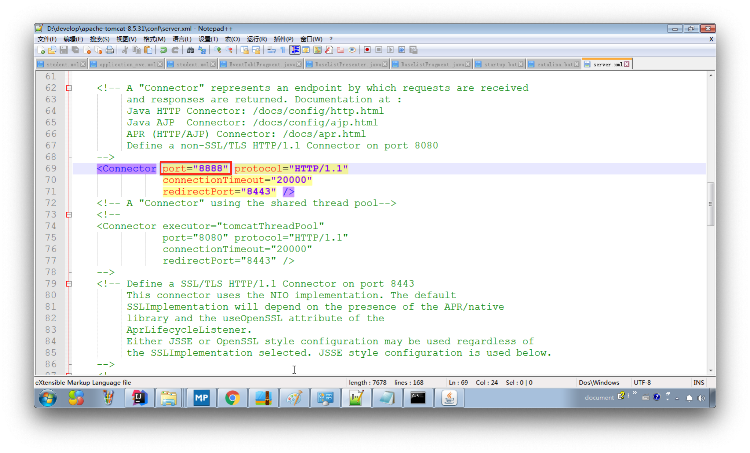Close the startup.bat tab
Screen dimensions: 750x453
click(521, 64)
